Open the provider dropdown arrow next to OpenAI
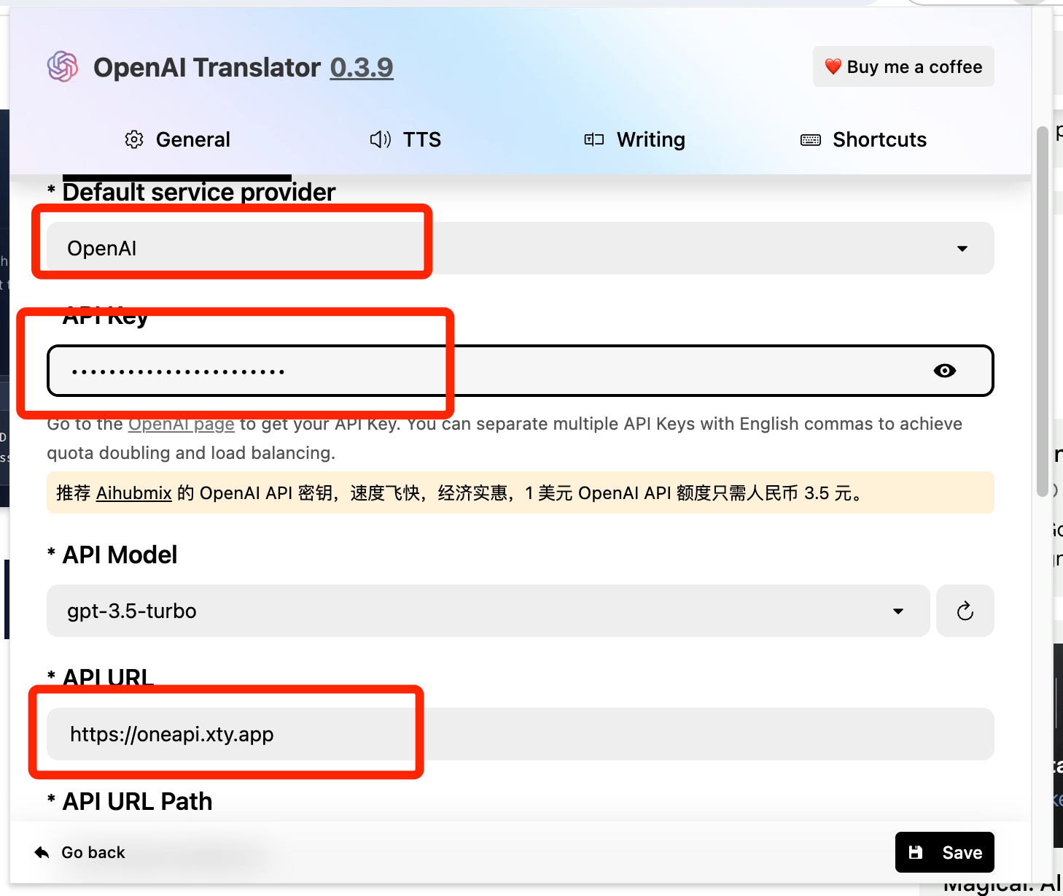The image size is (1063, 896). point(962,248)
